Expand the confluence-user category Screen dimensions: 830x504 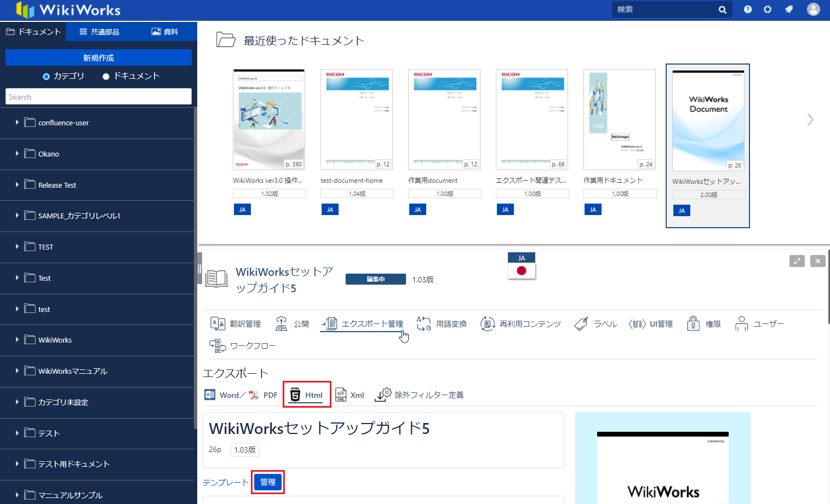pyautogui.click(x=17, y=123)
